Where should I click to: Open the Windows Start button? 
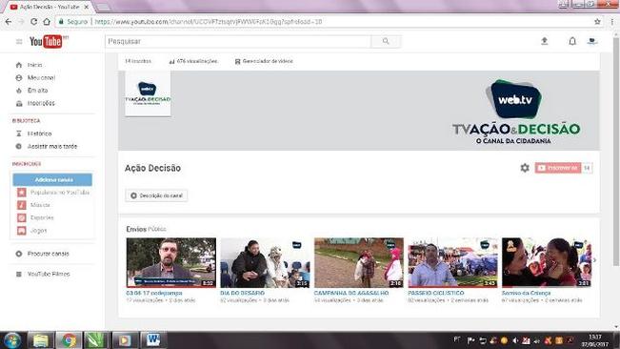point(11,340)
